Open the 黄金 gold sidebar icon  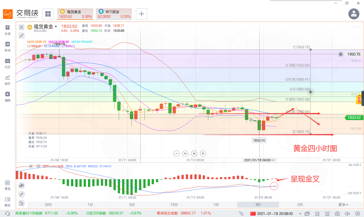(8, 185)
